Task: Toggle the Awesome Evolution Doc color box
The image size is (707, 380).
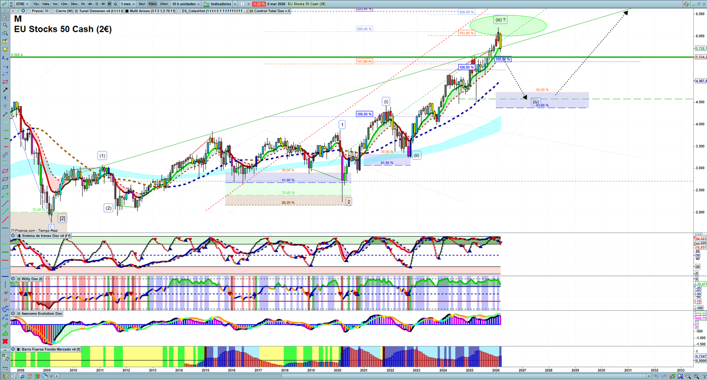Action: pyautogui.click(x=19, y=313)
